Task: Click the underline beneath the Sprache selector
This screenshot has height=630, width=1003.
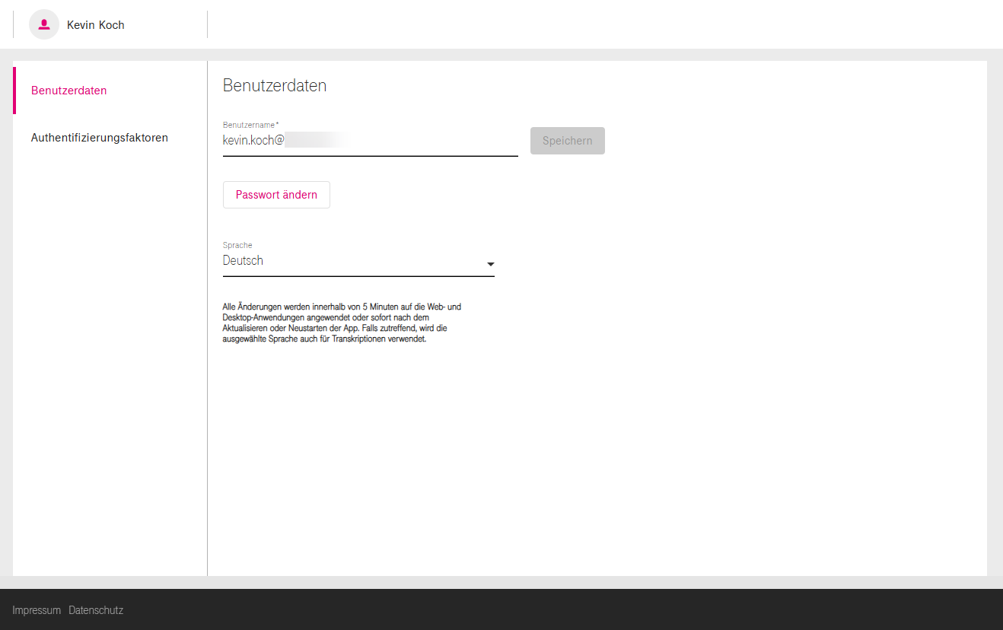Action: [x=358, y=276]
